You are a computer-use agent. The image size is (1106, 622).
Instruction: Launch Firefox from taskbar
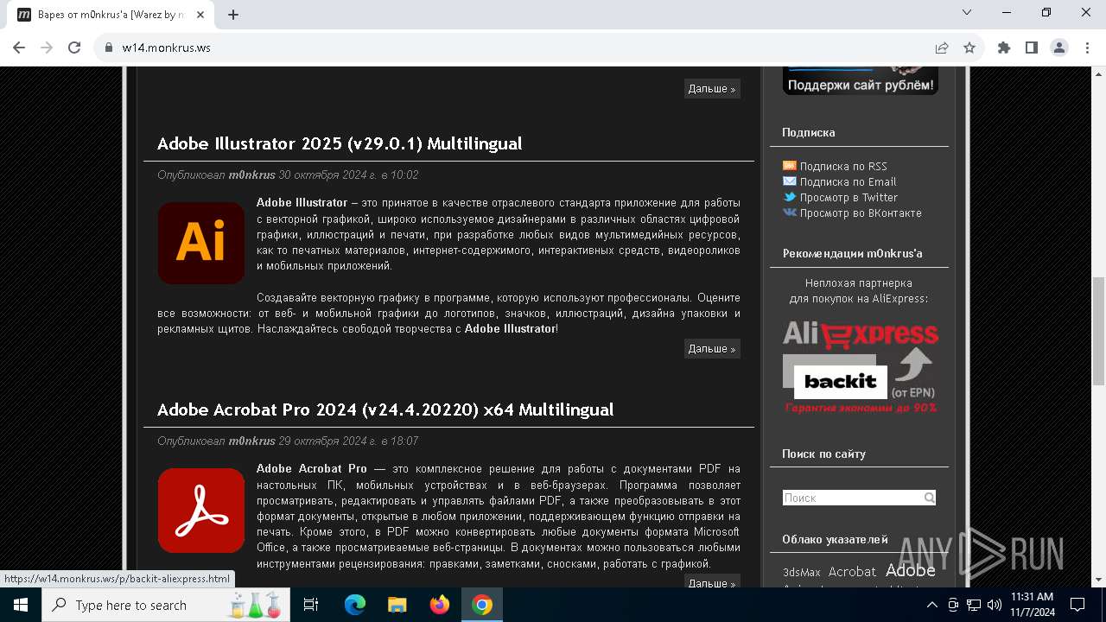(440, 605)
